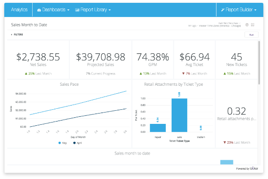The image size is (268, 179).
Task: Toggle May series in Sales Pace legend
Action: coord(62,143)
